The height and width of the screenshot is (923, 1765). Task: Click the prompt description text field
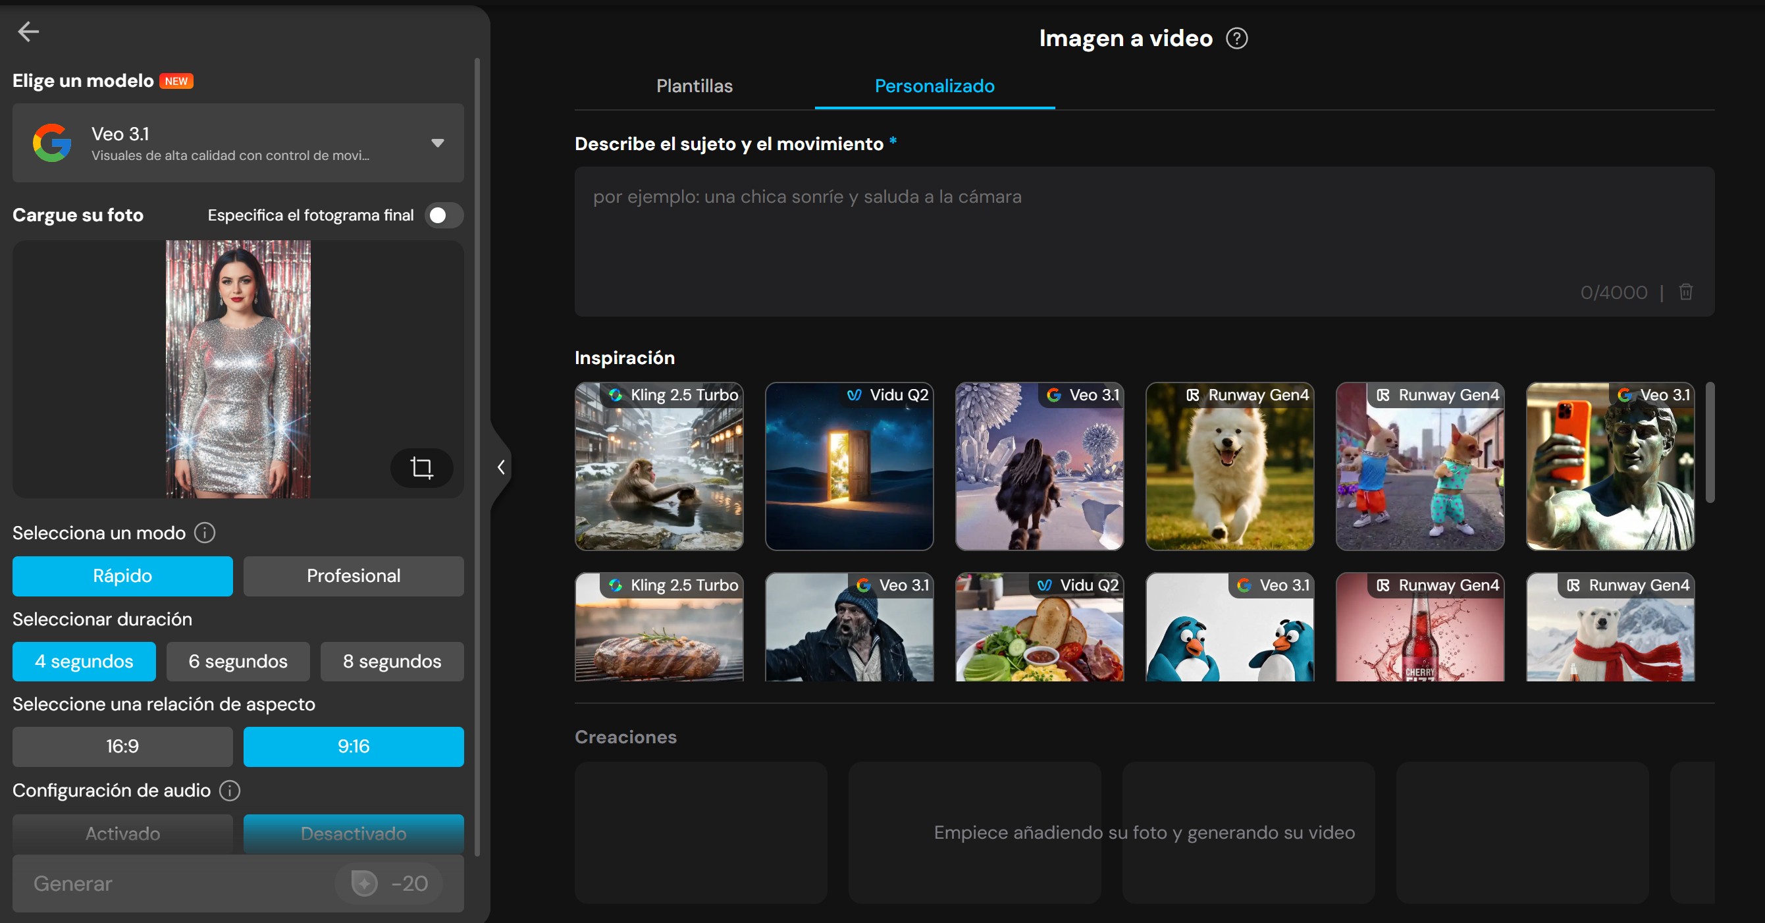pyautogui.click(x=1143, y=233)
